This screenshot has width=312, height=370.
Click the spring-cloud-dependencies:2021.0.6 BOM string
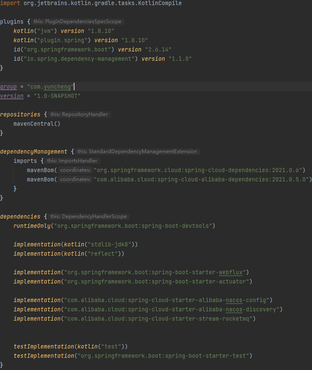[x=198, y=170]
